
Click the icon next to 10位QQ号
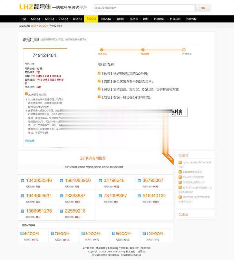pyautogui.click(x=144, y=233)
